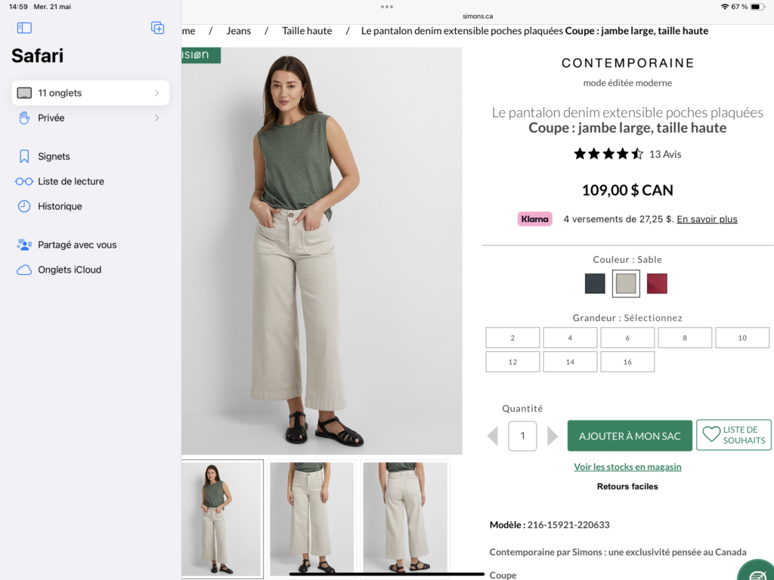Open Onglets iCloud
774x580 pixels.
point(69,270)
